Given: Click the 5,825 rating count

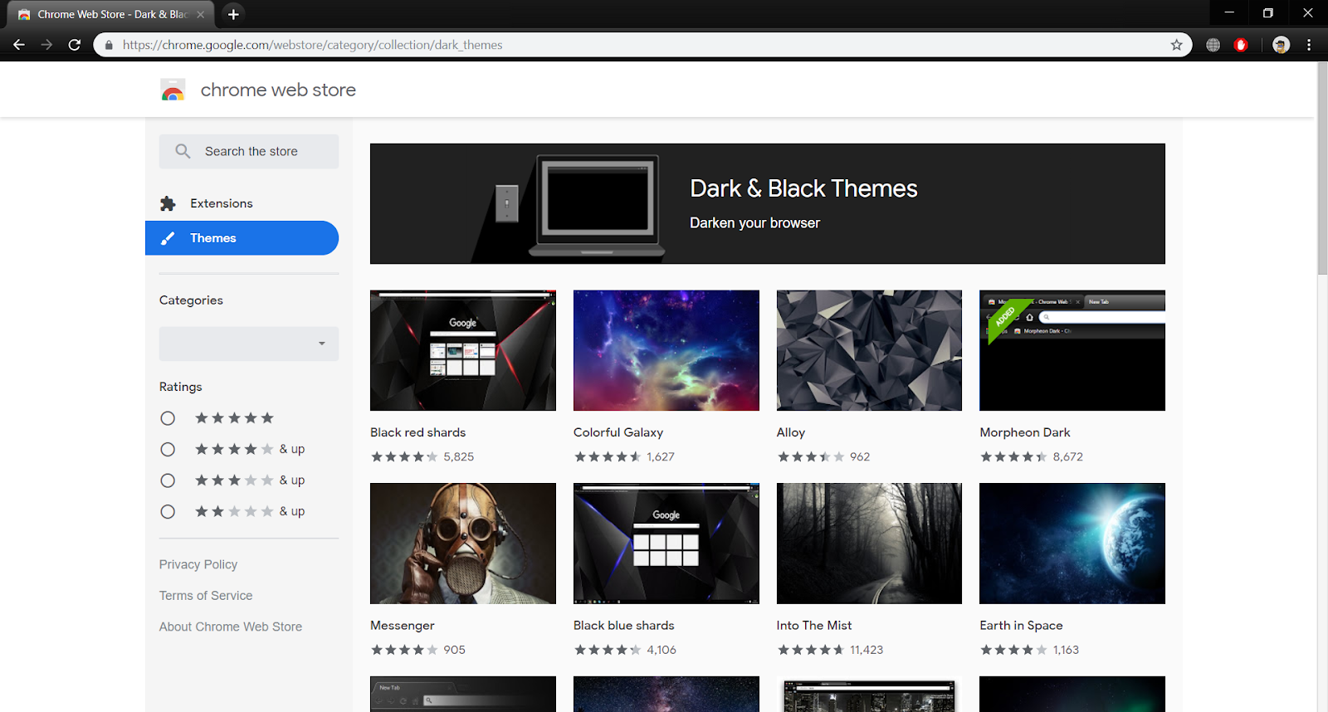Looking at the screenshot, I should pyautogui.click(x=459, y=456).
